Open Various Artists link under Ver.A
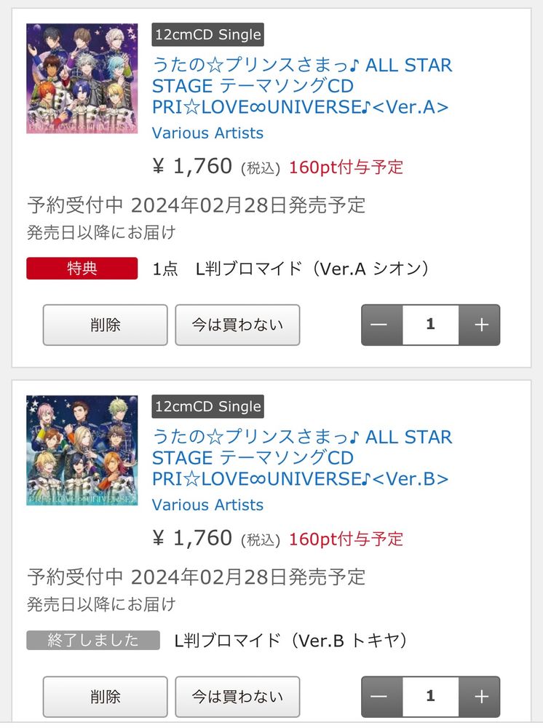The width and height of the screenshot is (543, 728). 207,133
